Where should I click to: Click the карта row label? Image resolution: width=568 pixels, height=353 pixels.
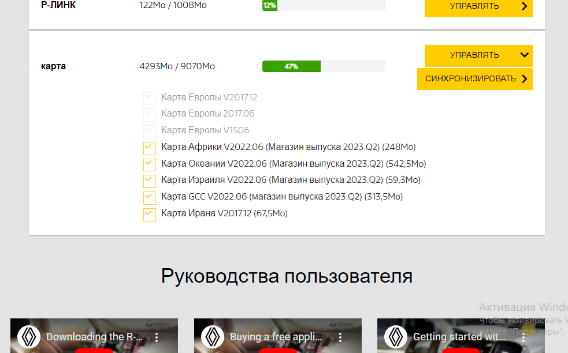tap(53, 66)
